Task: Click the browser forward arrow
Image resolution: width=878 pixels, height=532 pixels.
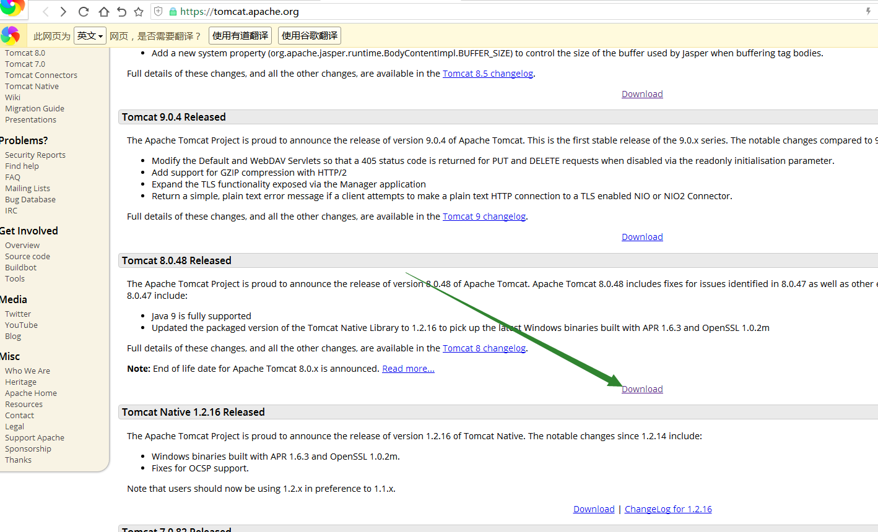Action: [63, 12]
